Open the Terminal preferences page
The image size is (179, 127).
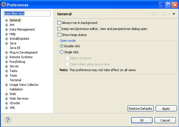15,80
